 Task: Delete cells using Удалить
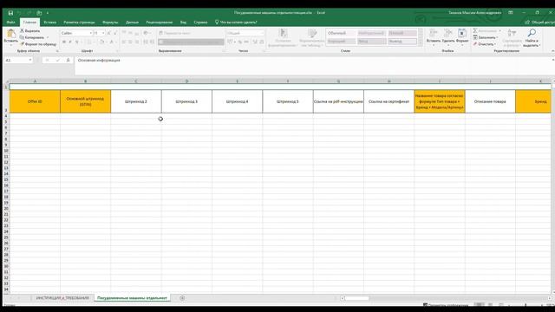click(448, 37)
